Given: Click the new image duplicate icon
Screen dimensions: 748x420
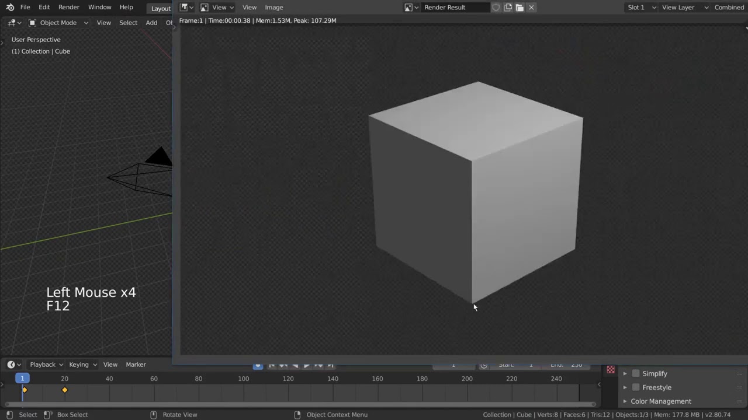Looking at the screenshot, I should tap(508, 7).
